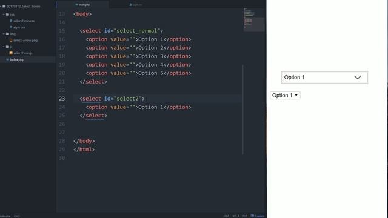Click the index.php file icon in tree
This screenshot has width=388, height=218.
click(7, 59)
